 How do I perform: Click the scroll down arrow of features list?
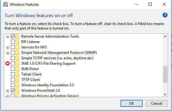tap(165, 94)
